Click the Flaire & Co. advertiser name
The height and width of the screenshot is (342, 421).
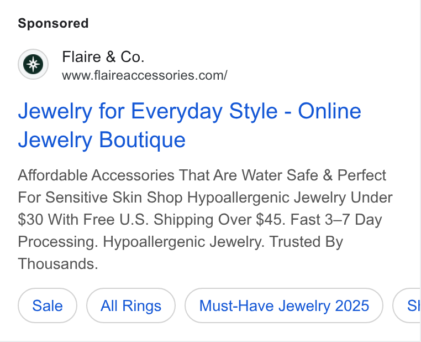pyautogui.click(x=103, y=57)
